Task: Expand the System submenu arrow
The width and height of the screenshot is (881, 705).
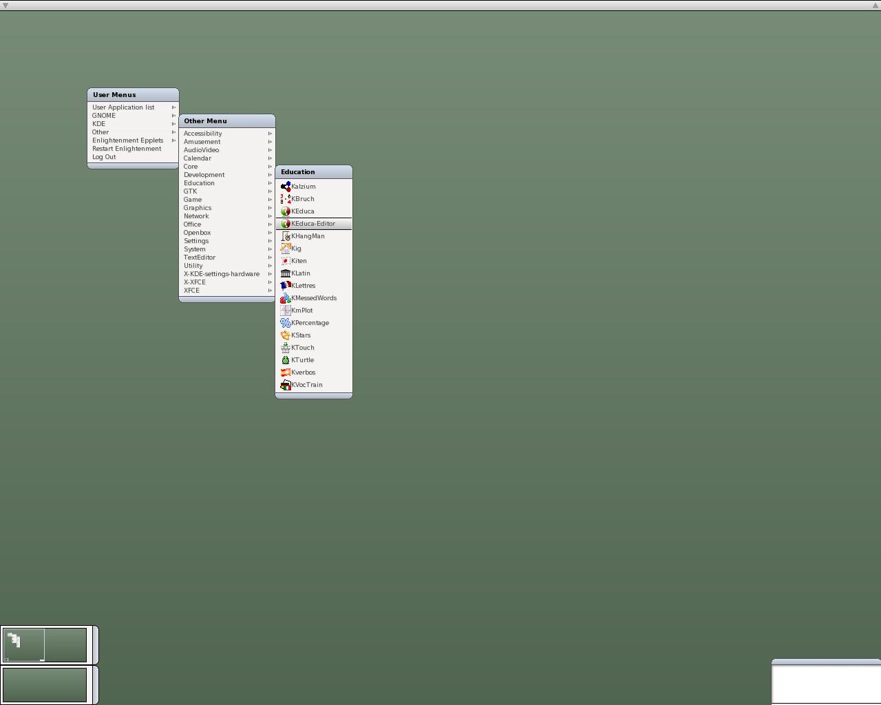Action: point(270,249)
